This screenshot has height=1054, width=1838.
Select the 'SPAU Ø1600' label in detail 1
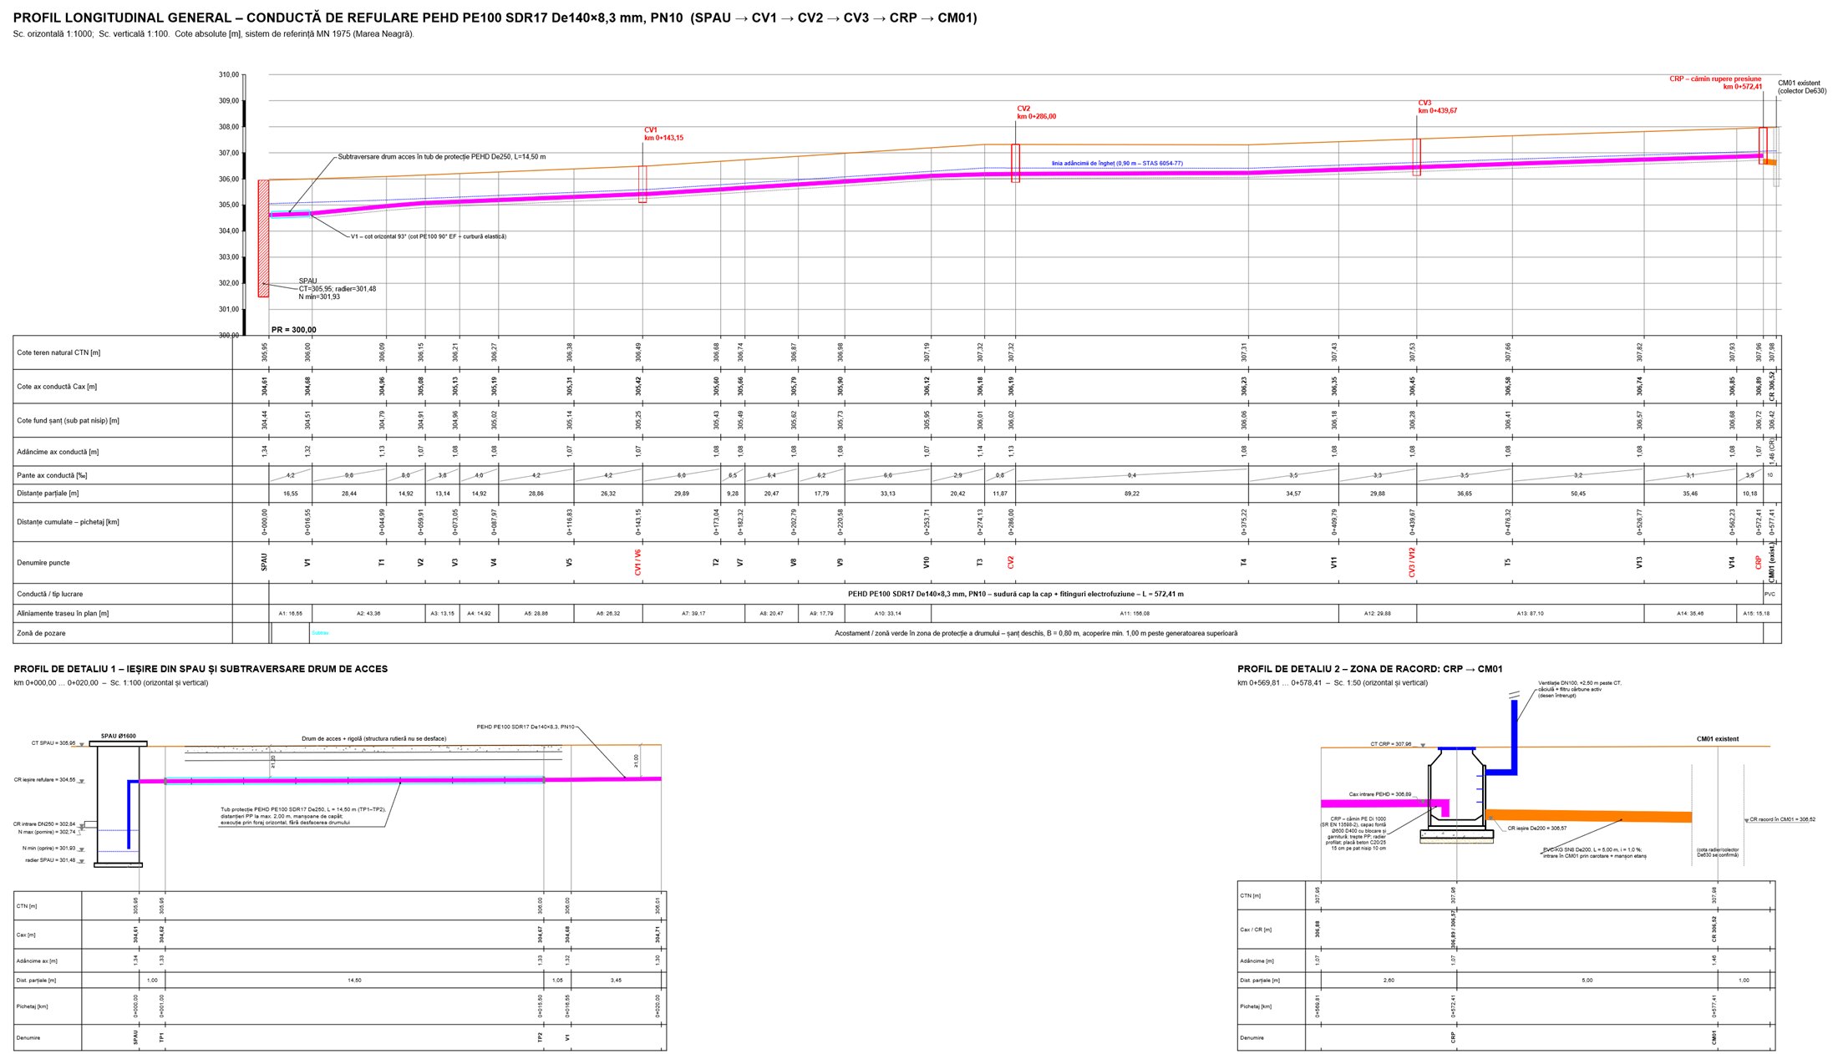(119, 736)
